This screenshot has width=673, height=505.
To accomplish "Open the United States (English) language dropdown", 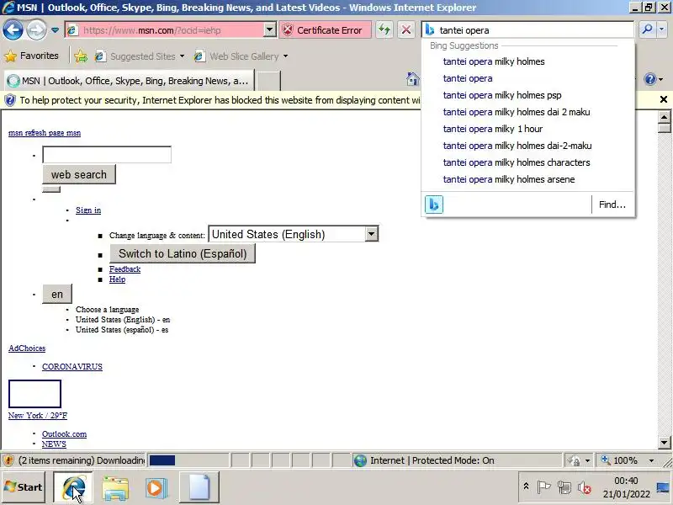I will [x=293, y=234].
